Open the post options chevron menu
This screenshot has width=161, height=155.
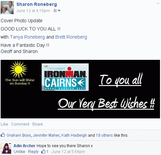158,4
